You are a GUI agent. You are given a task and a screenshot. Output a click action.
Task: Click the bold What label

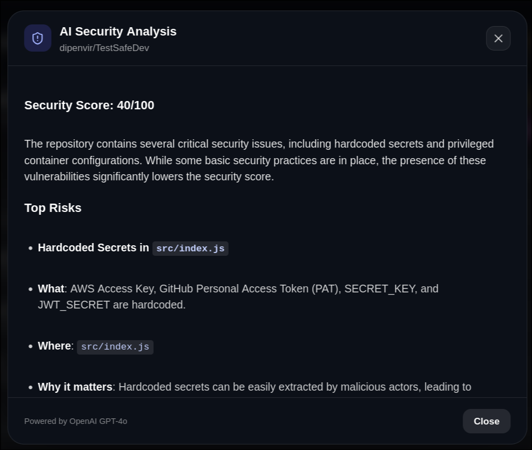coord(51,289)
